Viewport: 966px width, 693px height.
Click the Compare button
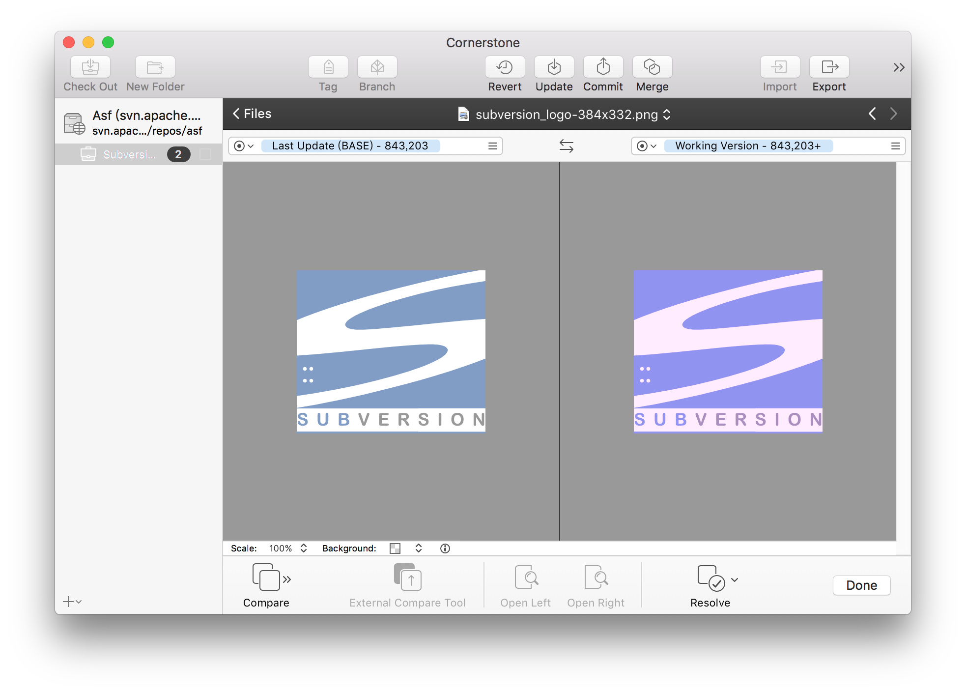click(266, 585)
